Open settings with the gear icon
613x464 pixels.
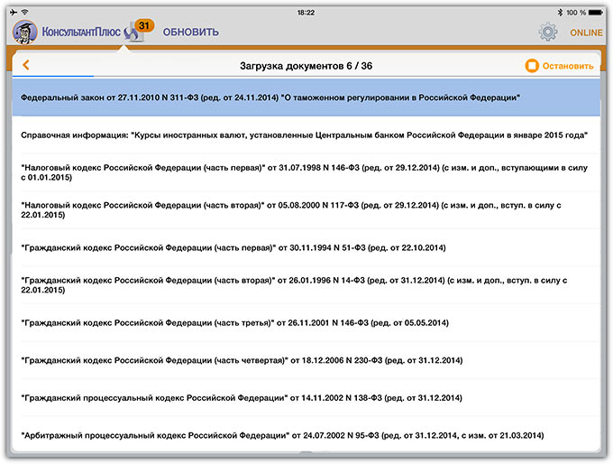pos(548,32)
